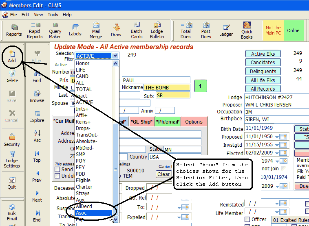Screen dimensions: 309x226
Task: Enable the Send checkbox under mailing address
Action: [x=57, y=169]
